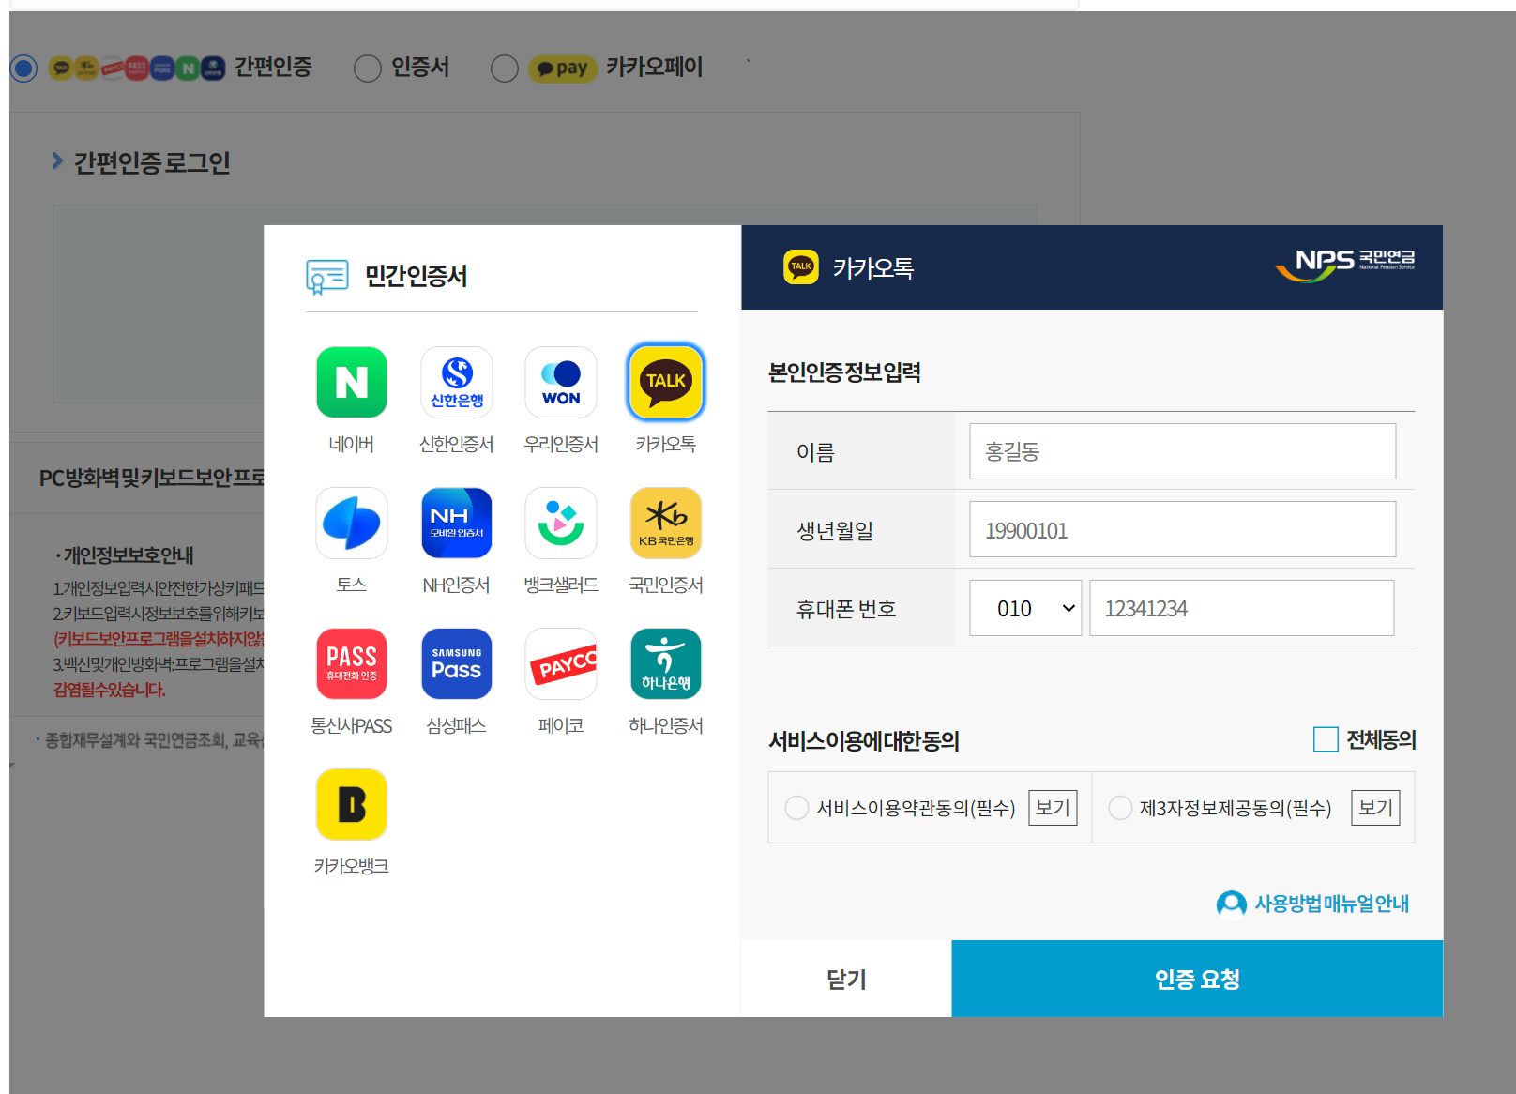
Task: Click the 카카오뱅크 label text
Action: (x=352, y=866)
